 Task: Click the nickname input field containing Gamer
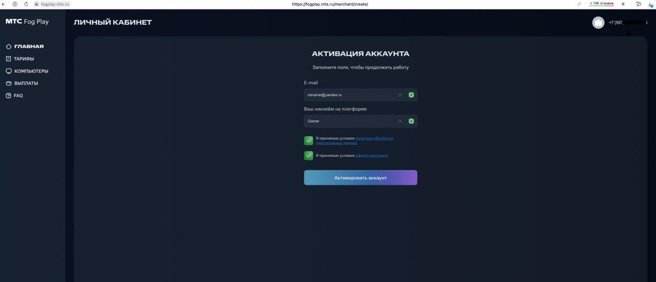[x=349, y=121]
